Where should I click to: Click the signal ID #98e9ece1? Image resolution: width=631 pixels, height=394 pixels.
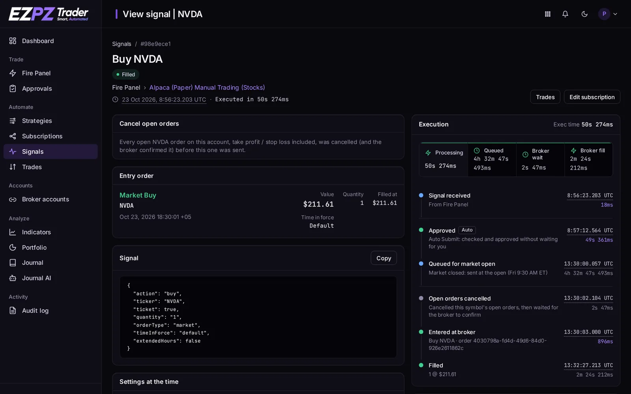pyautogui.click(x=155, y=44)
